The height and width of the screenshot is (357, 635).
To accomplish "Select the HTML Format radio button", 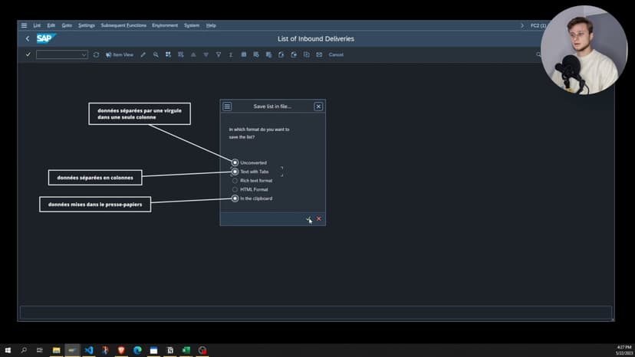I will coord(235,189).
